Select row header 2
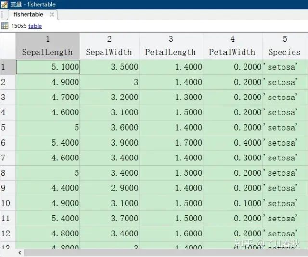The width and height of the screenshot is (308, 257). (8, 82)
